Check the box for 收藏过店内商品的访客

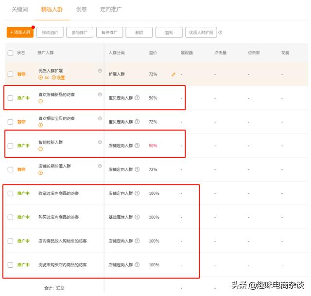coord(10,193)
